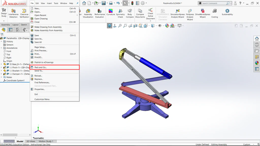Screen dimensions: 260x146
Task: Open the Interference Detection tool
Action: [13, 13]
